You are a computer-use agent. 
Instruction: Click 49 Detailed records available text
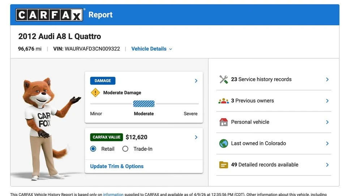tap(265, 165)
